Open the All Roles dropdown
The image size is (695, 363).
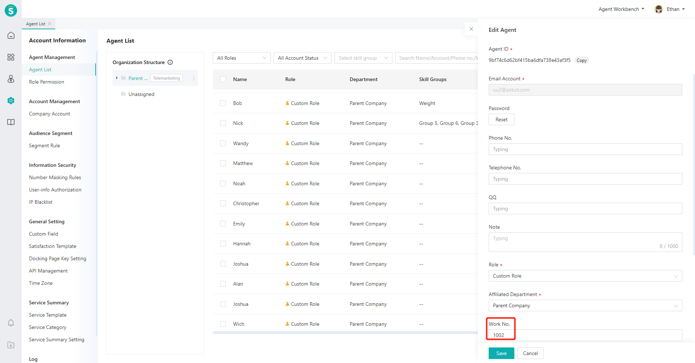click(x=242, y=58)
